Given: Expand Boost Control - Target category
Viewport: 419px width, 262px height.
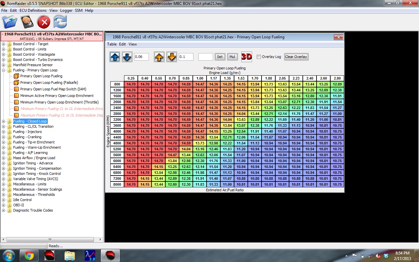Looking at the screenshot, I should point(4,44).
